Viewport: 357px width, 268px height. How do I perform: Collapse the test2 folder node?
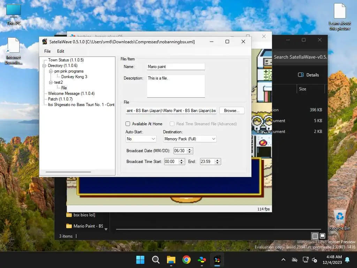51,82
